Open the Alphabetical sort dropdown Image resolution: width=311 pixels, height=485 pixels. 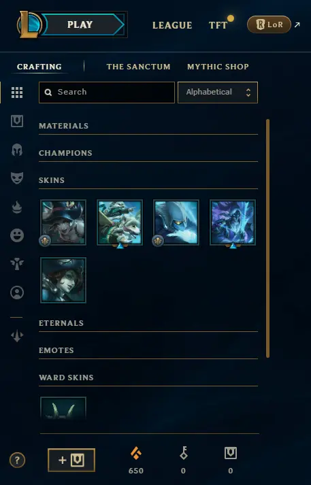218,93
